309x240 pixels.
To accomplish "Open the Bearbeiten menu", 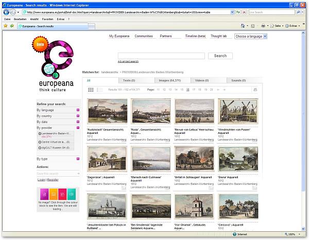I will click(x=20, y=19).
